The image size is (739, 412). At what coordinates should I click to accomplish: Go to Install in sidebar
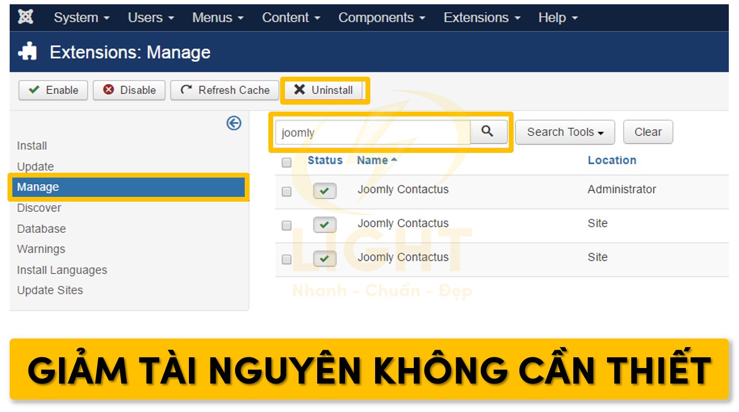point(32,146)
